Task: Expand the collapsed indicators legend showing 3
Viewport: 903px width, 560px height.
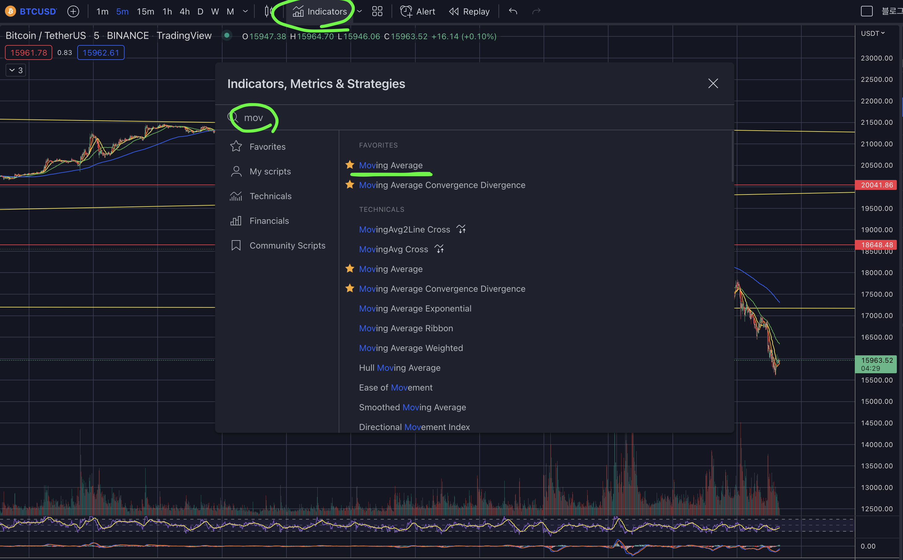Action: (x=15, y=70)
